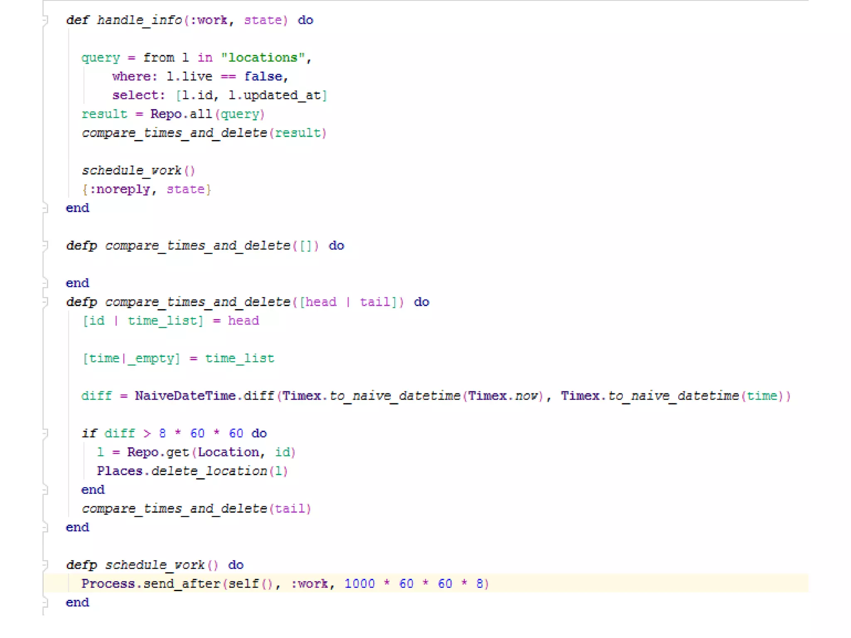
Task: Click the handle_info function name
Action: (x=140, y=20)
